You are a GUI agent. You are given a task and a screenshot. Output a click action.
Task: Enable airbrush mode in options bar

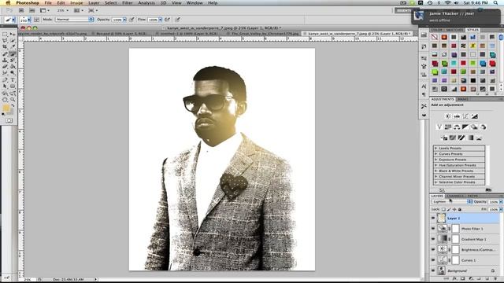[x=167, y=20]
